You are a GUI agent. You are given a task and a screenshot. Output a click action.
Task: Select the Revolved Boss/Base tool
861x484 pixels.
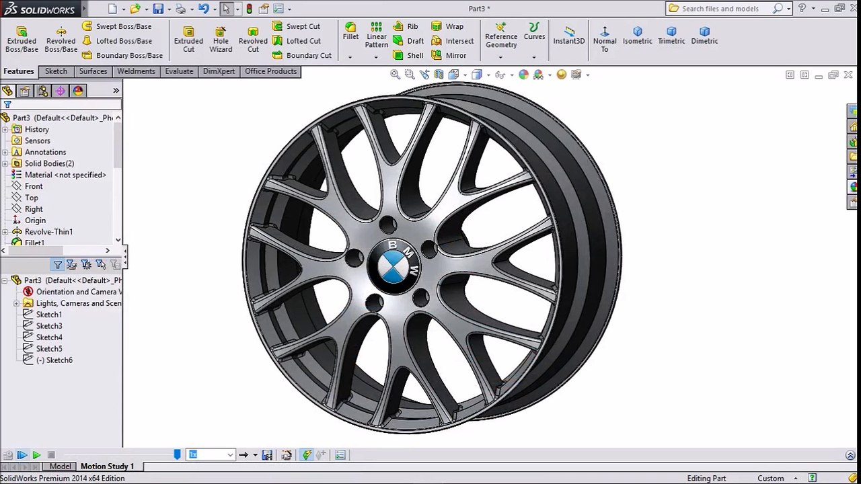click(61, 40)
